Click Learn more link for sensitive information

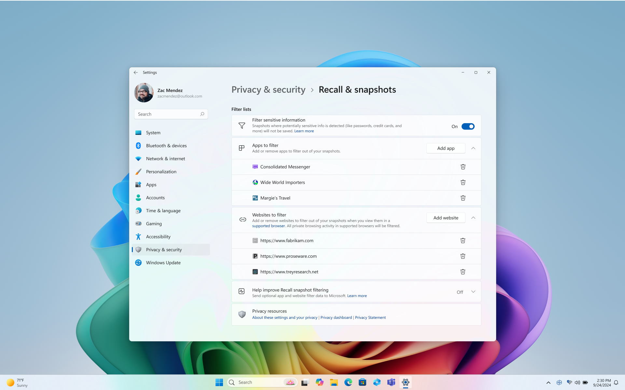[x=304, y=131]
